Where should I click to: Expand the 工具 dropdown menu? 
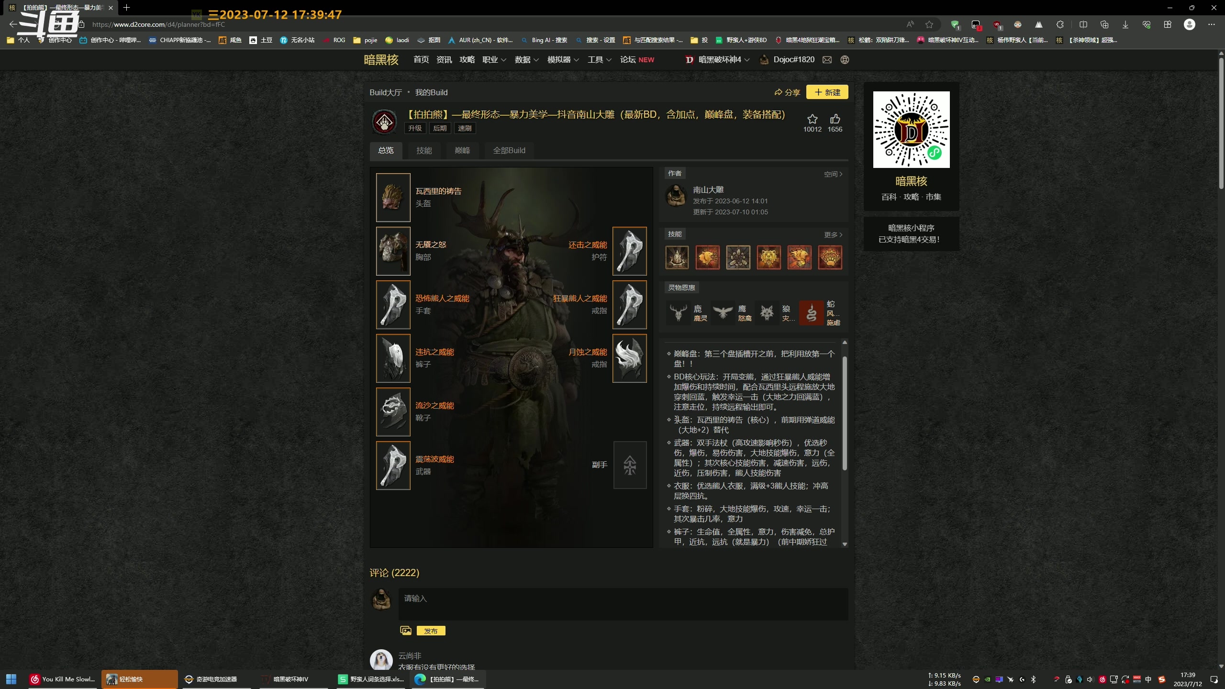click(600, 60)
